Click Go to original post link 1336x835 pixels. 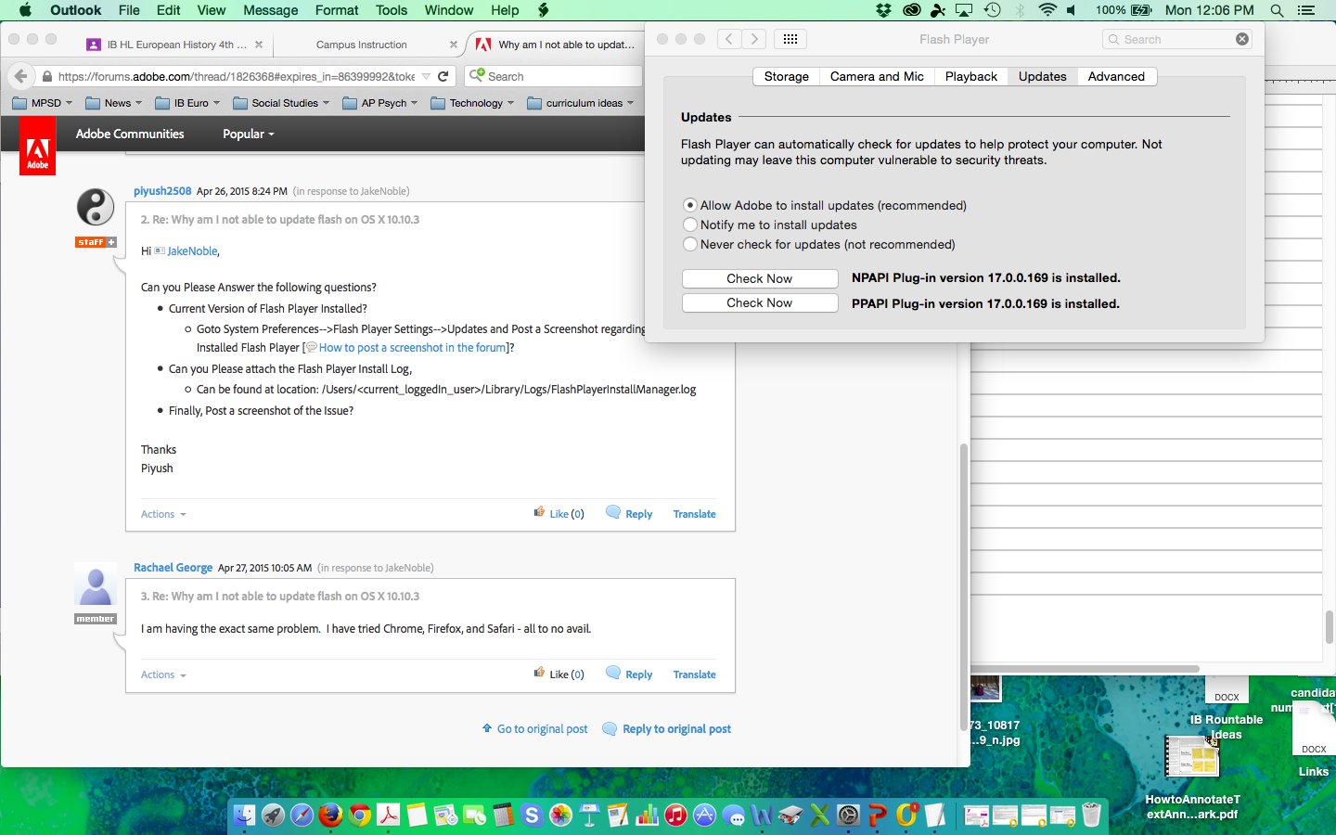click(x=534, y=728)
